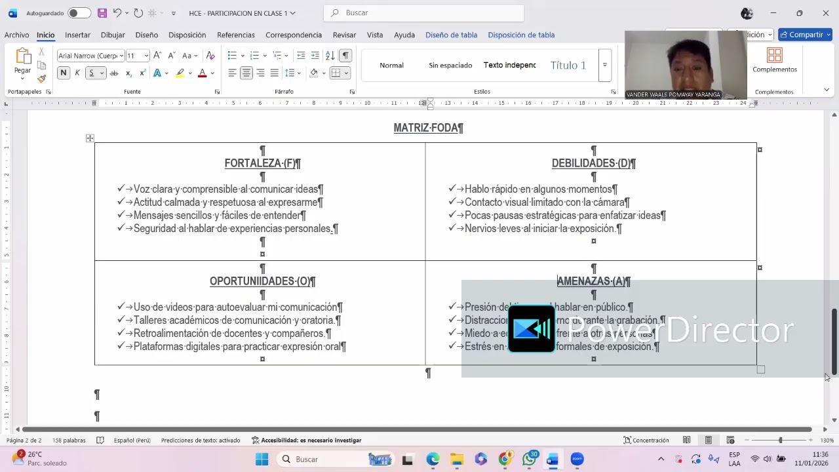Toggle the Autoguardado switch
The width and height of the screenshot is (839, 472).
coord(79,13)
